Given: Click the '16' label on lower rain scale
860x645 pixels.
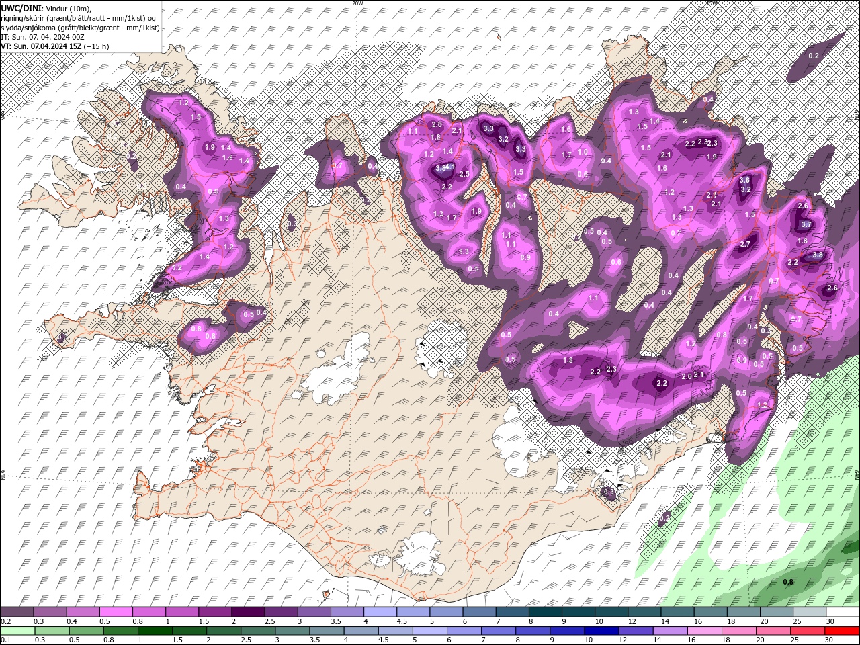Looking at the screenshot, I should pos(691,640).
